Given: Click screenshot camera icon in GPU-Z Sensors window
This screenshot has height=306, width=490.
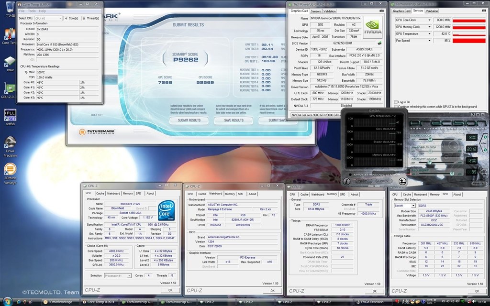Looking at the screenshot, I should pyautogui.click(x=483, y=11).
